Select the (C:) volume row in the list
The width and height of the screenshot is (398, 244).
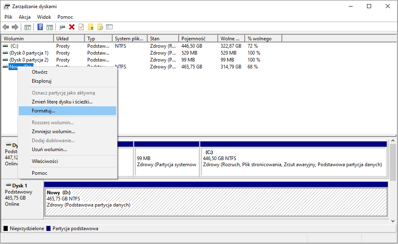click(x=15, y=46)
